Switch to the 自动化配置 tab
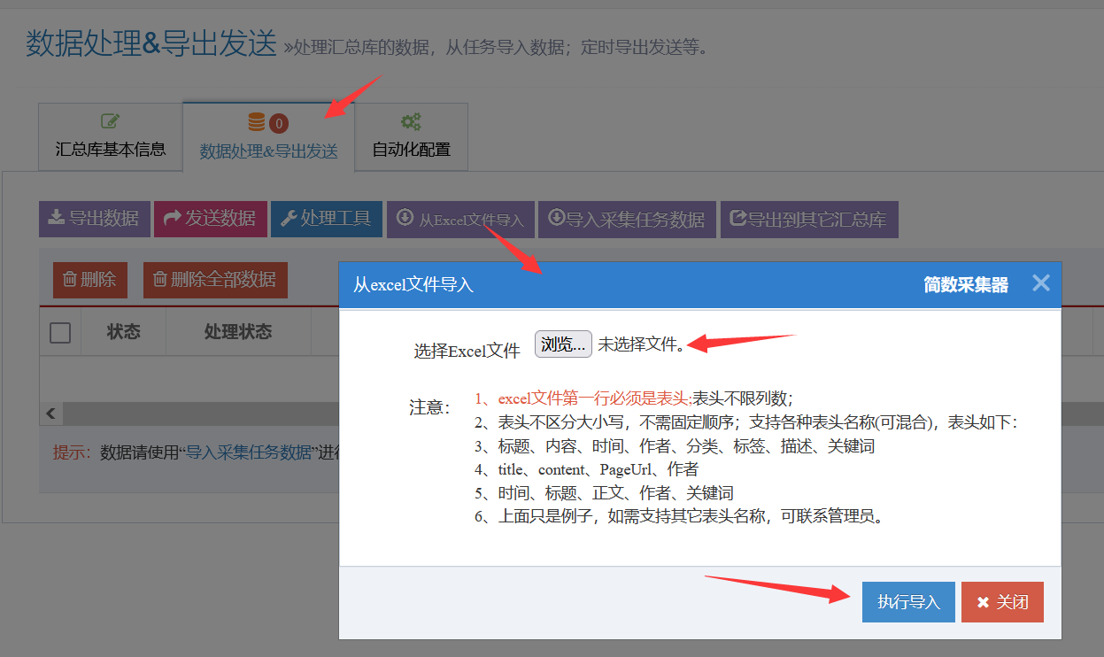1104x657 pixels. pos(411,136)
